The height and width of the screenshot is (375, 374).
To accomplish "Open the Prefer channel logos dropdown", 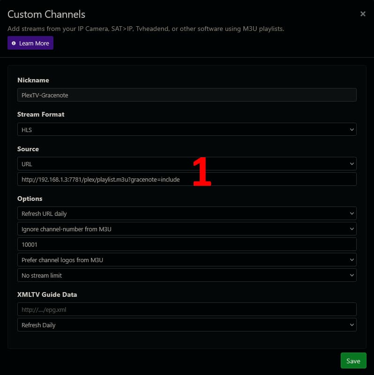I will point(187,260).
